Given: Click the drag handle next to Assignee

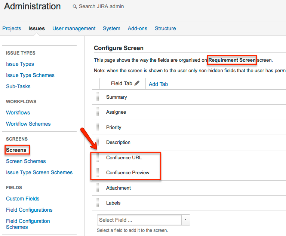Looking at the screenshot, I should 97,112.
